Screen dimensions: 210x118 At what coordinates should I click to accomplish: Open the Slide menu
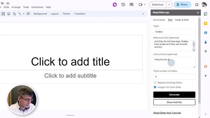7,7
